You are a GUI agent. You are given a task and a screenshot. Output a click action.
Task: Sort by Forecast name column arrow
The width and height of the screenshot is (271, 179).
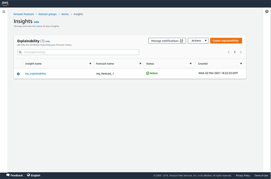[x=140, y=64]
